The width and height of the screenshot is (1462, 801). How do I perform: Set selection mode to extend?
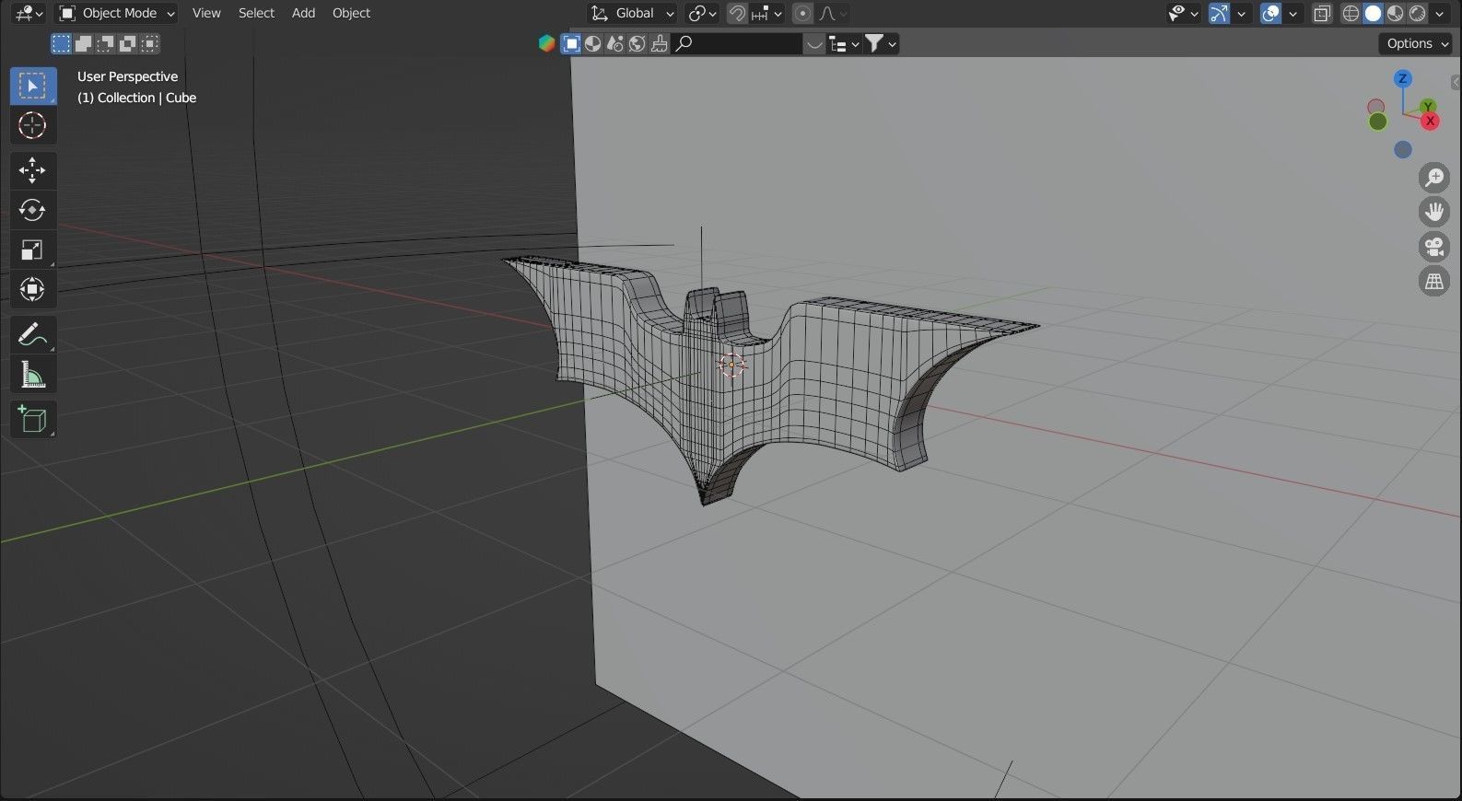83,43
